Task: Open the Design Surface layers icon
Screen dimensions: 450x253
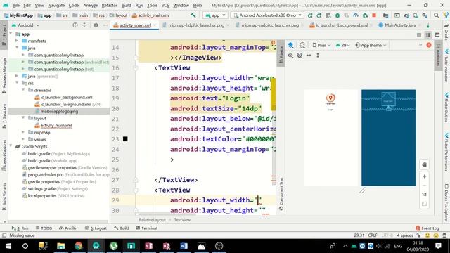Action: click(x=290, y=45)
